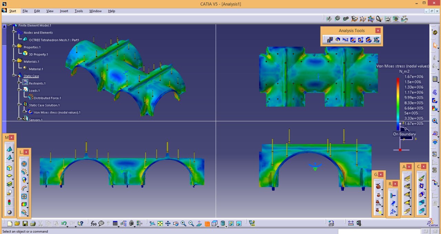The width and height of the screenshot is (441, 234).
Task: Expand the Sensors.1 tree node
Action: pos(19,119)
